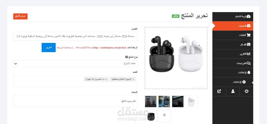Remove the اكسسوارات الجوال category tag
The height and width of the screenshot is (124, 267).
(106, 79)
